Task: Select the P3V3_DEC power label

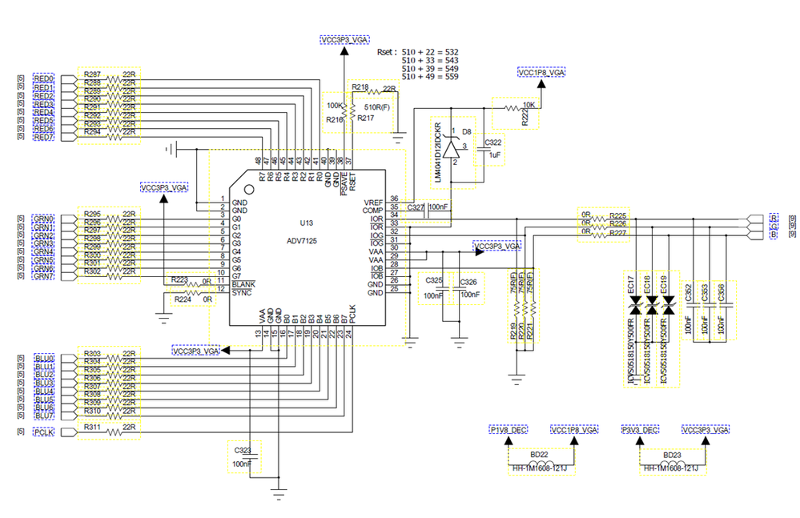Action: (x=641, y=430)
